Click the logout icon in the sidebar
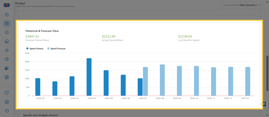This screenshot has width=269, height=117. coord(7,111)
